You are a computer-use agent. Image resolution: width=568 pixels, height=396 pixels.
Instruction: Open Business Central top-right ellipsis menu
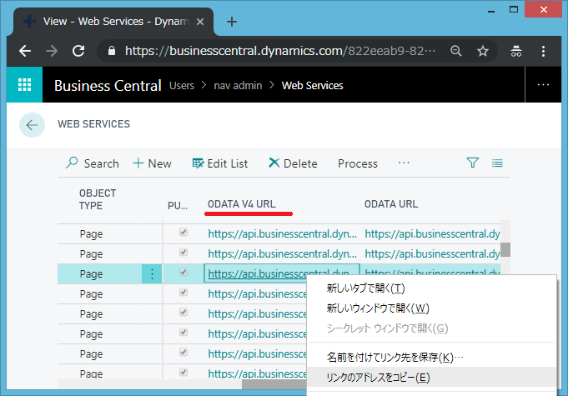click(x=544, y=85)
